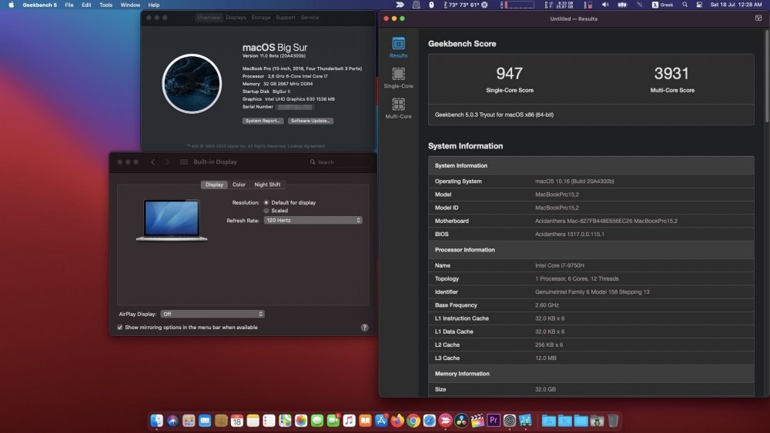
Task: Open the Edit menu
Action: pyautogui.click(x=86, y=5)
